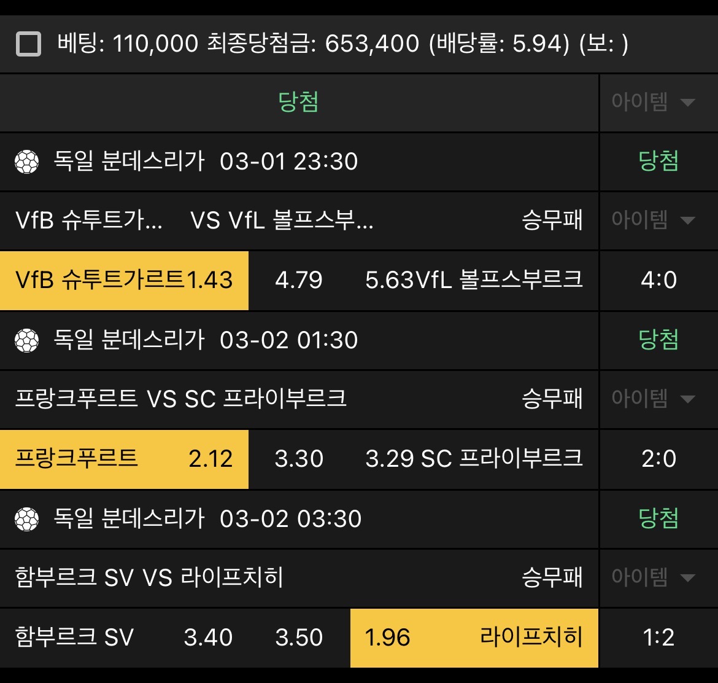This screenshot has height=683, width=718.
Task: Click the soccer ball icon on first 독일 분데스리가 row
Action: (x=26, y=162)
